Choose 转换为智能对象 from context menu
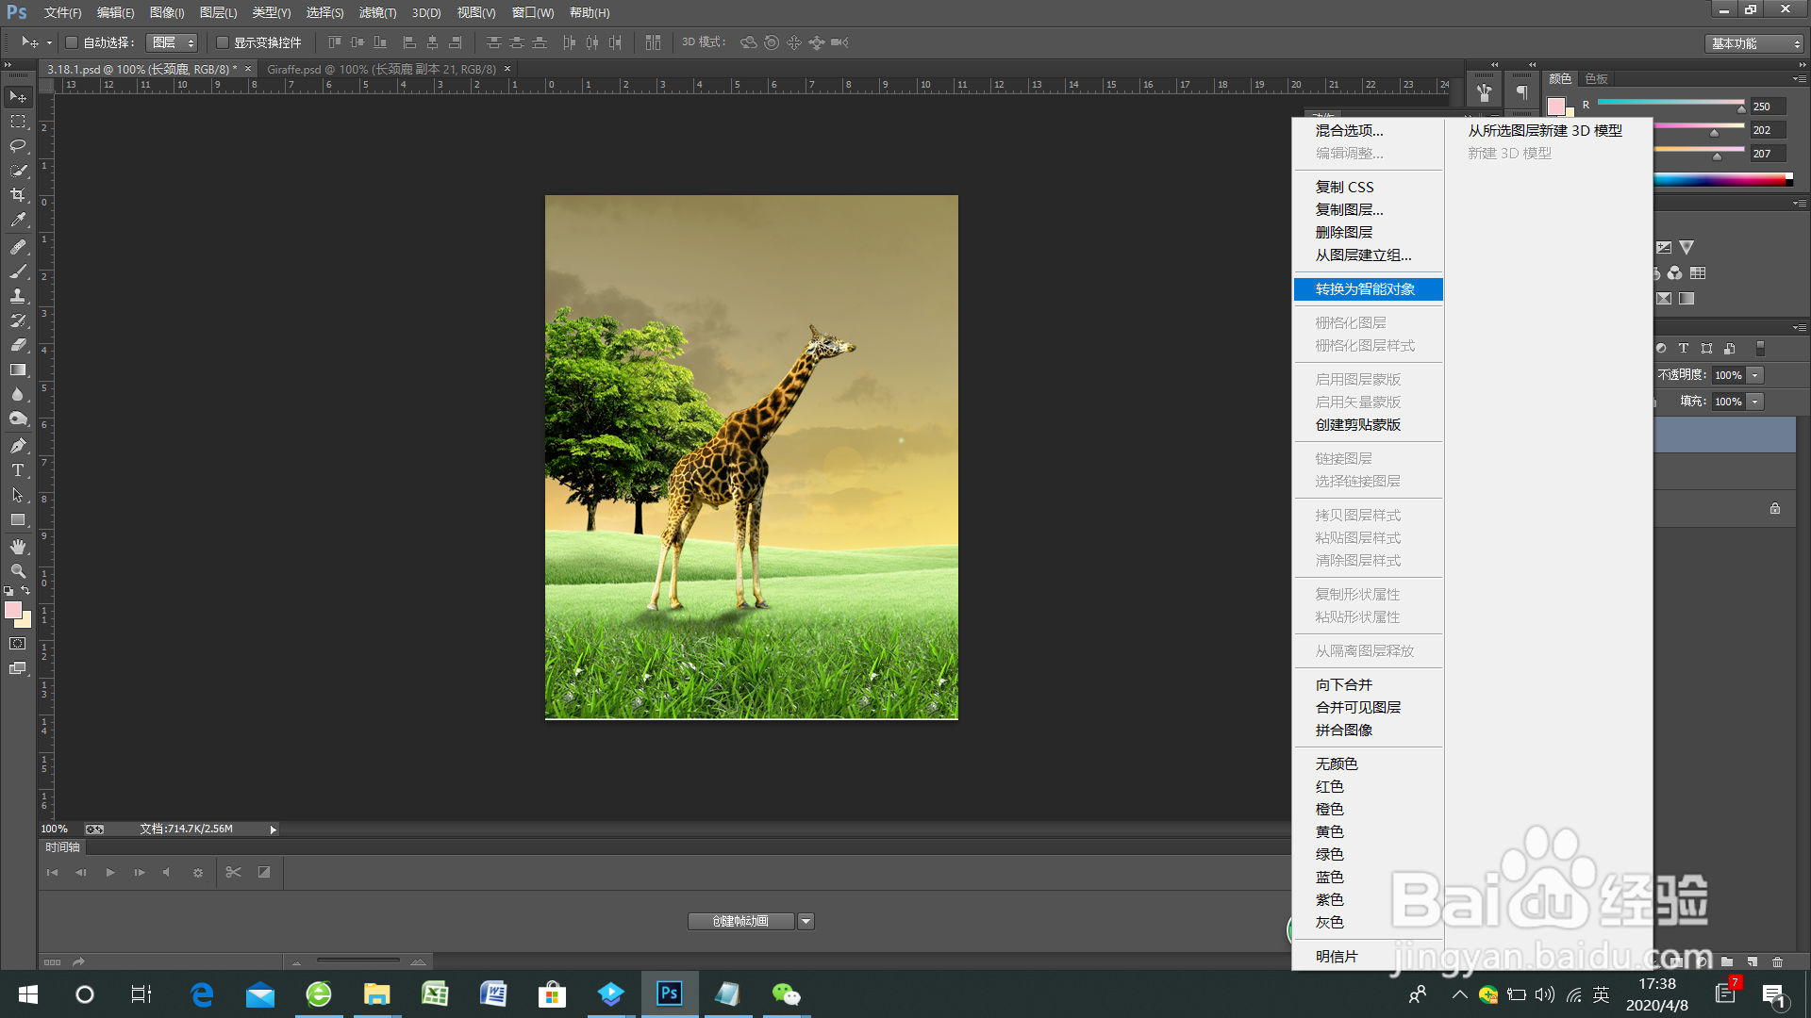This screenshot has width=1811, height=1018. 1365,289
